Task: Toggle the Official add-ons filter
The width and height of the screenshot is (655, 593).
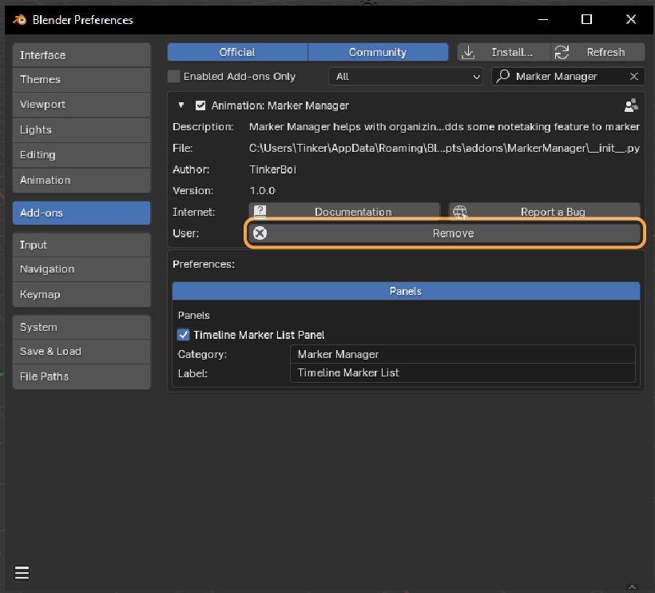Action: click(x=237, y=52)
